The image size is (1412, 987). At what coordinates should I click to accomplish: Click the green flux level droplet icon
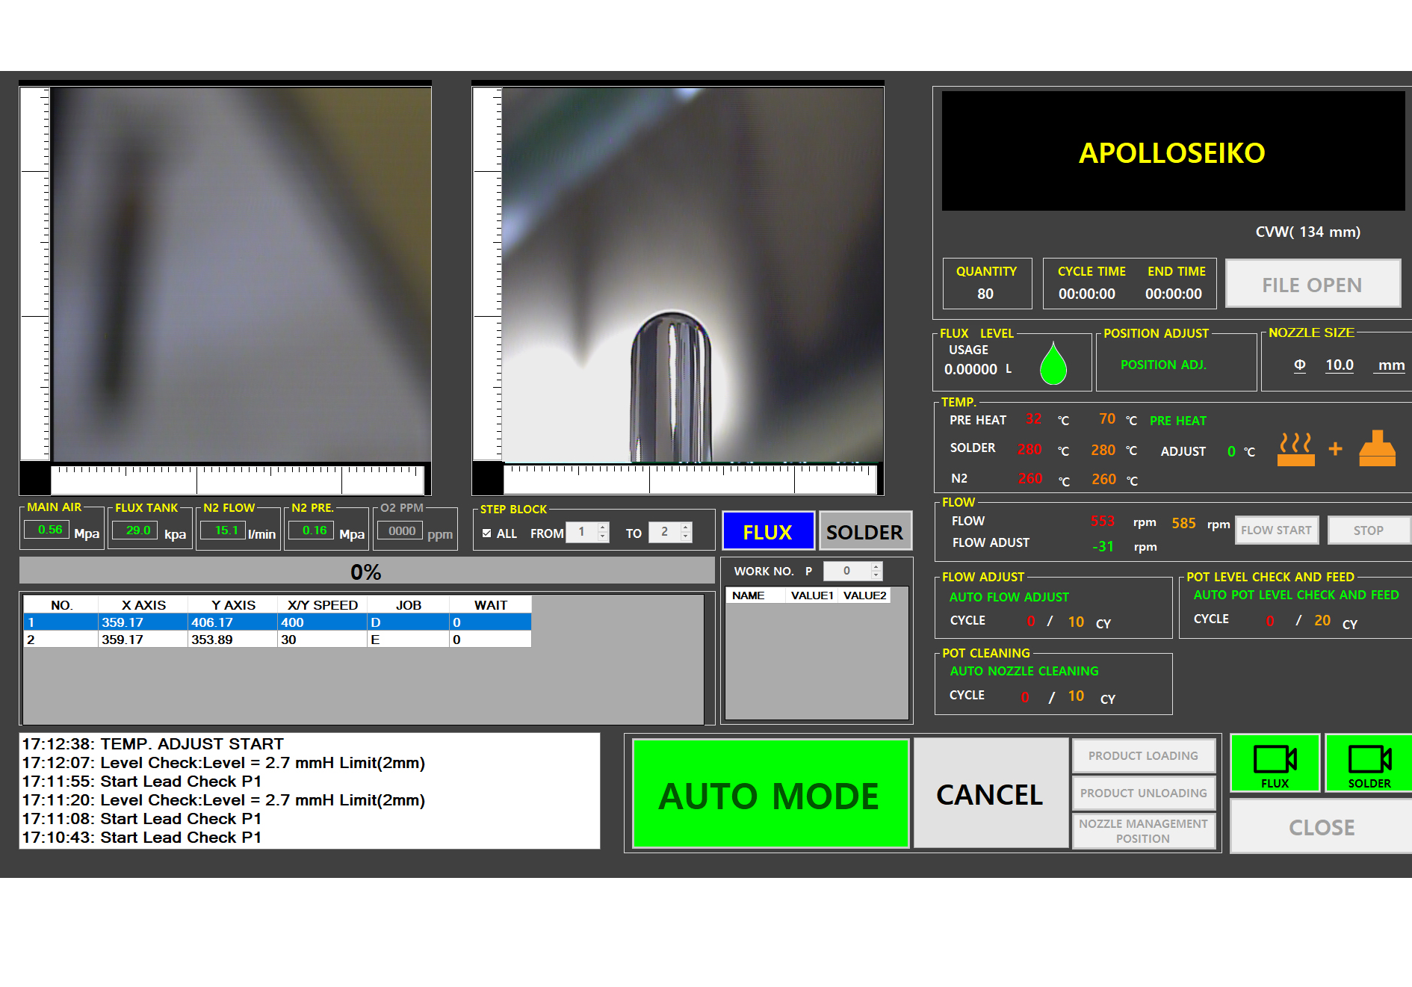(1053, 364)
